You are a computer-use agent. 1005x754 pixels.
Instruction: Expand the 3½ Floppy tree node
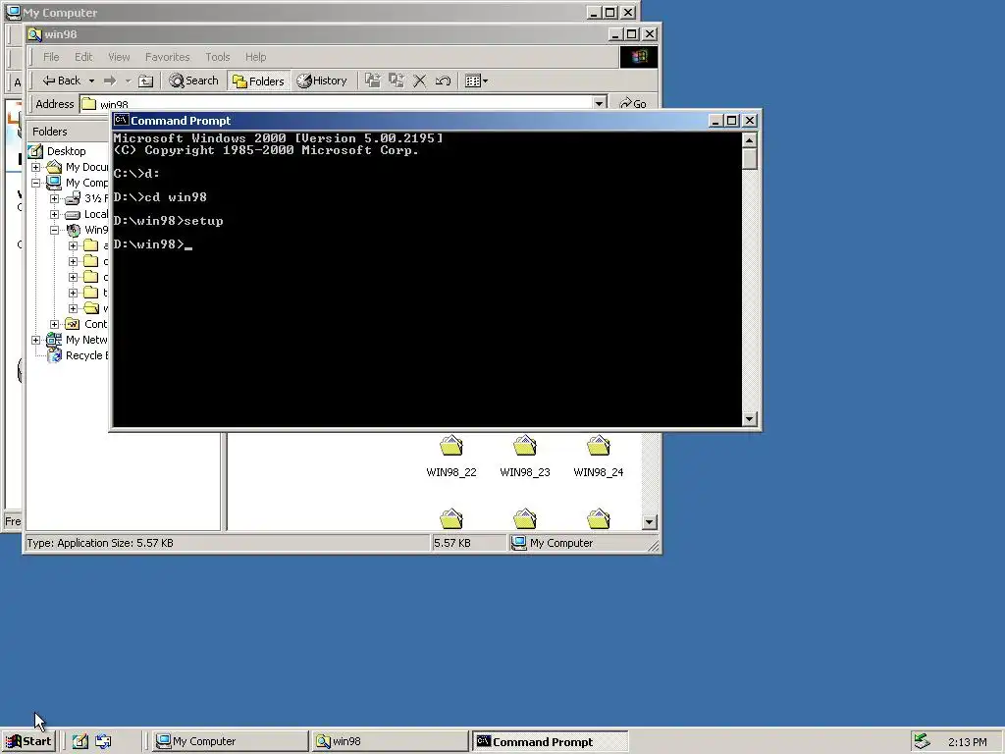(x=55, y=198)
